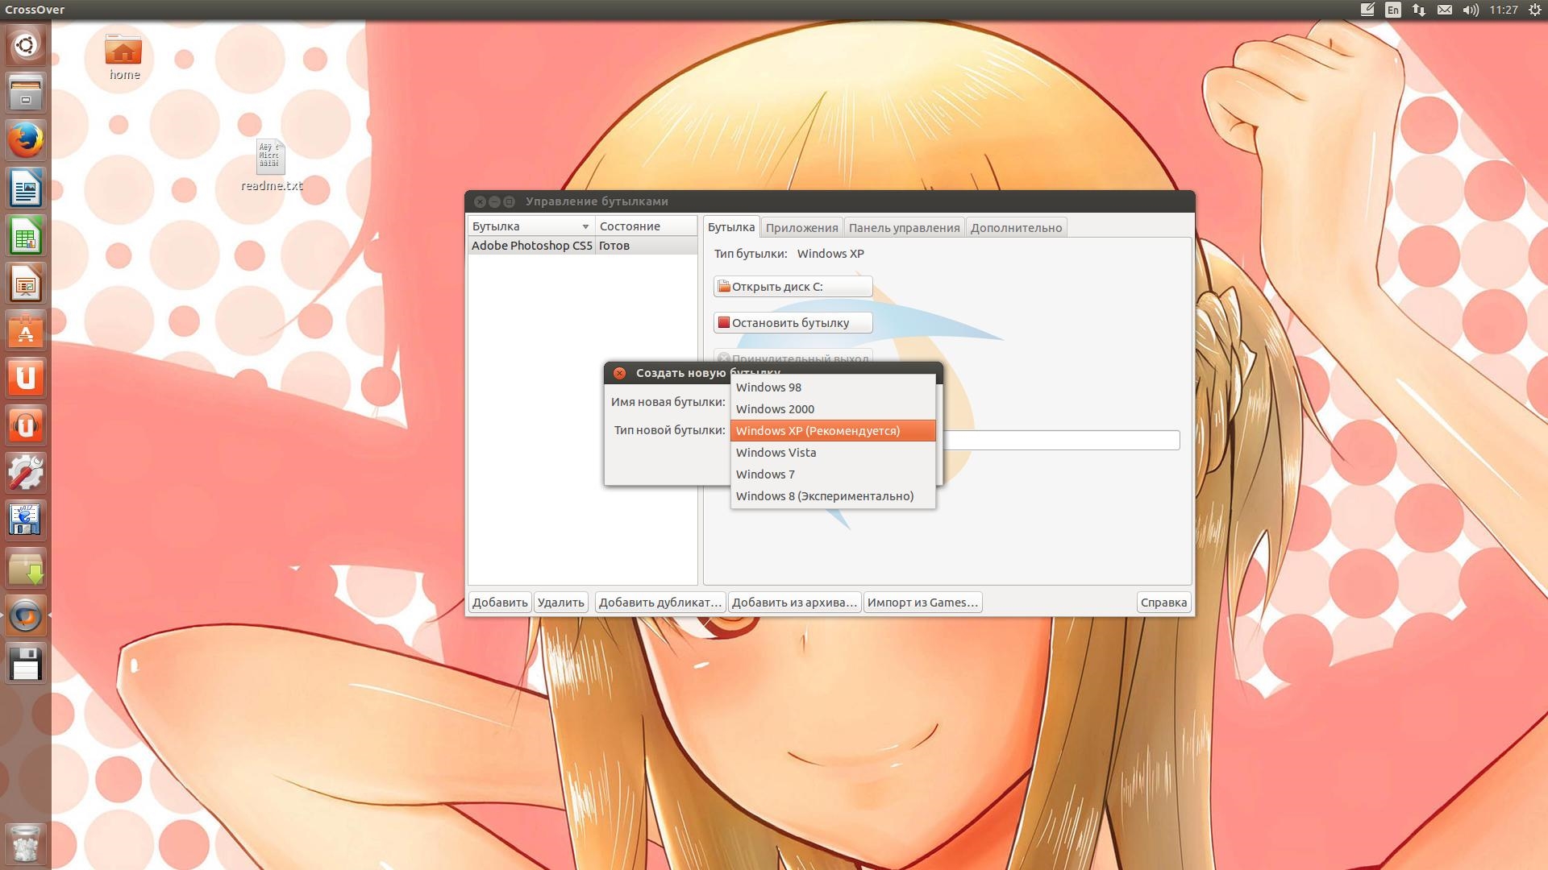Open the Trash launcher icon
This screenshot has width=1548, height=870.
pyautogui.click(x=26, y=843)
